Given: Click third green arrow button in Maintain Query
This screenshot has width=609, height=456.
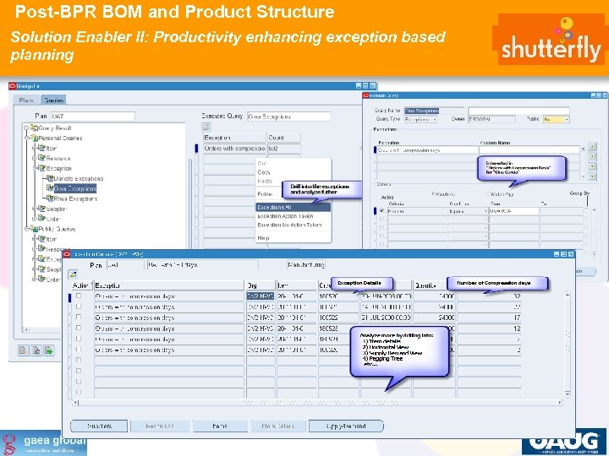Looking at the screenshot, I should 592,166.
